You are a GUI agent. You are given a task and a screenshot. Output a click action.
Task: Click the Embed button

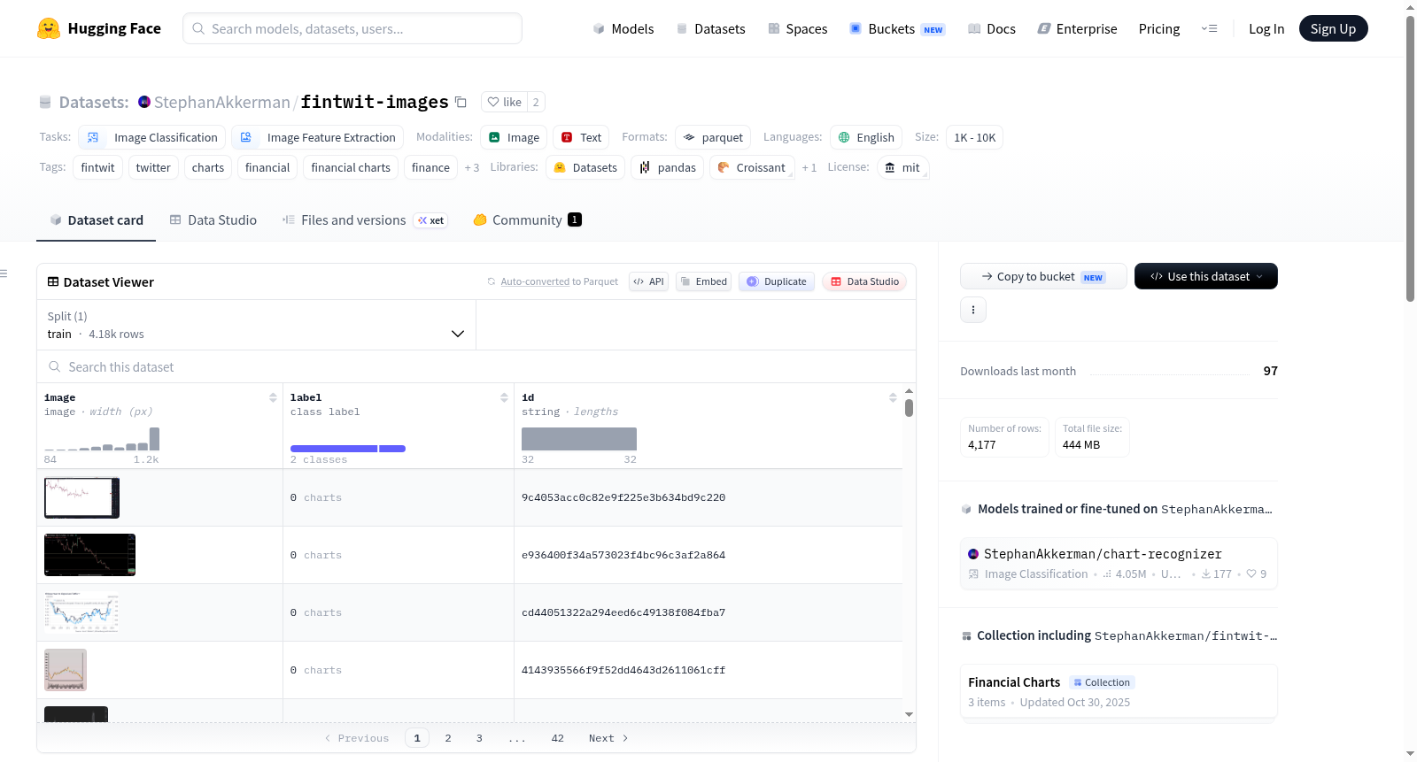703,281
